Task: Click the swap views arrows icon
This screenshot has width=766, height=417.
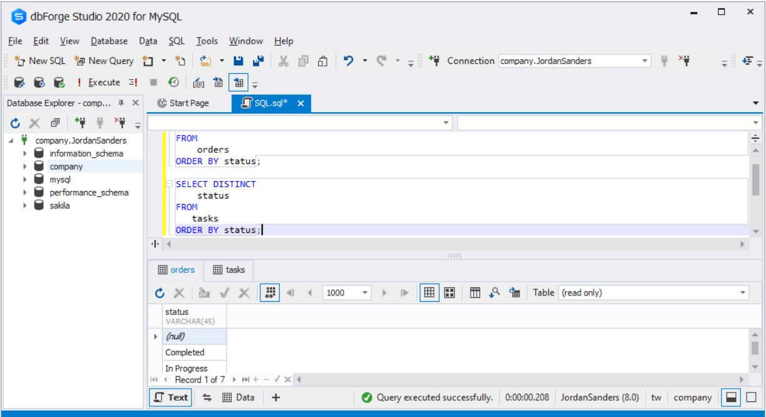Action: (207, 397)
